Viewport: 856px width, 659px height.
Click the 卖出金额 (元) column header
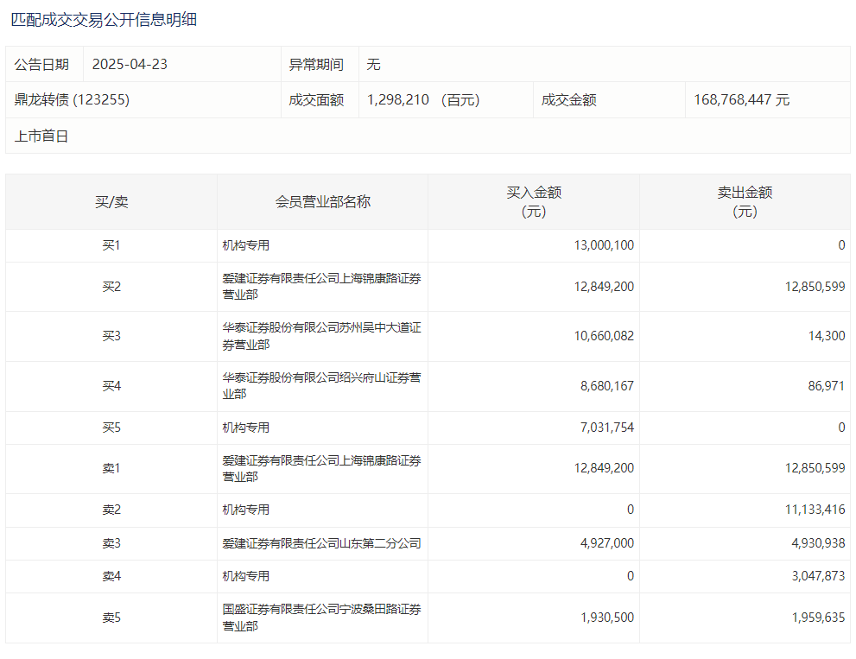pyautogui.click(x=745, y=202)
